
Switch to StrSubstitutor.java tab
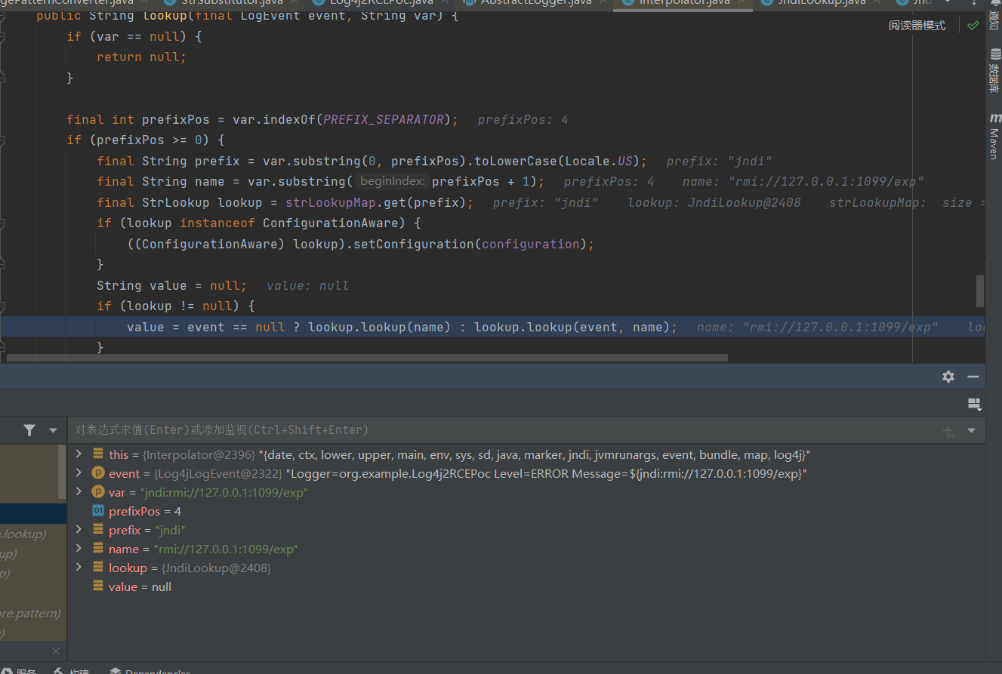click(231, 2)
